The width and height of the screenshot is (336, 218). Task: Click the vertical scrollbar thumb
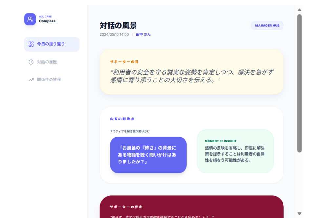(299, 83)
